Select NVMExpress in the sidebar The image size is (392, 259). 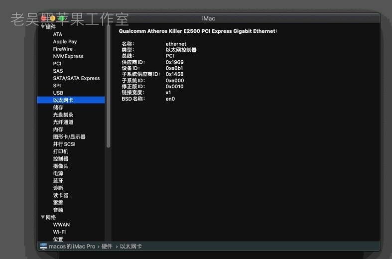68,56
